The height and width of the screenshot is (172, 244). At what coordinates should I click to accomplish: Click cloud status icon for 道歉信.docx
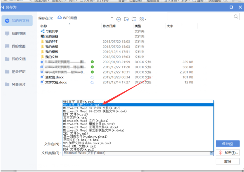[x=92, y=77]
